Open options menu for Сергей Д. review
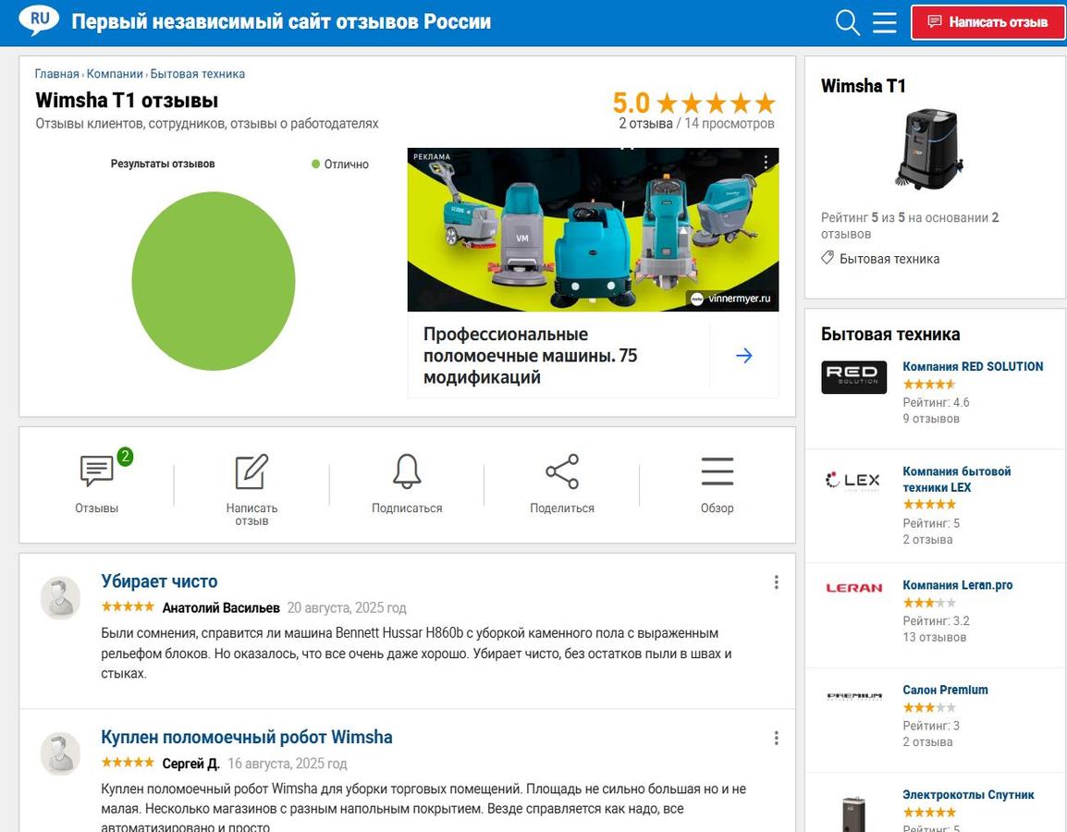 [776, 738]
